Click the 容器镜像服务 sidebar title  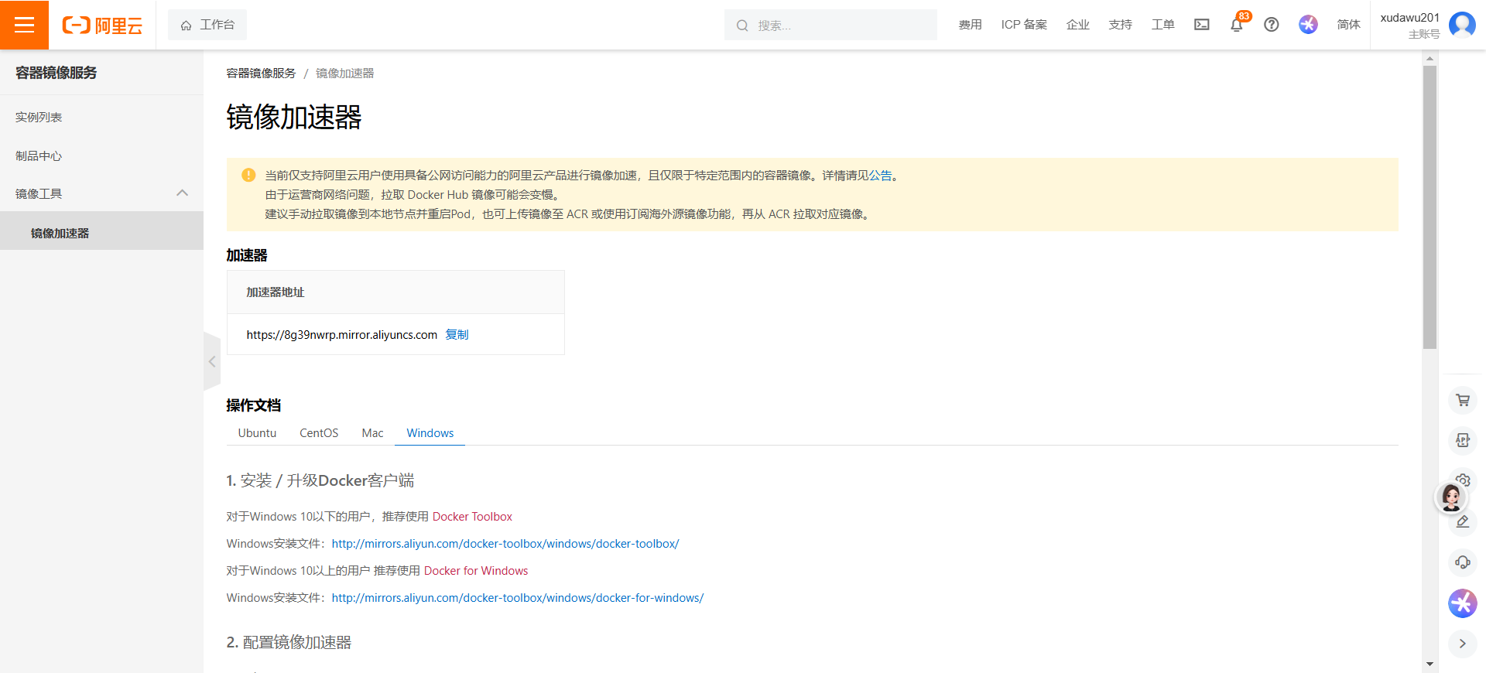tap(56, 73)
